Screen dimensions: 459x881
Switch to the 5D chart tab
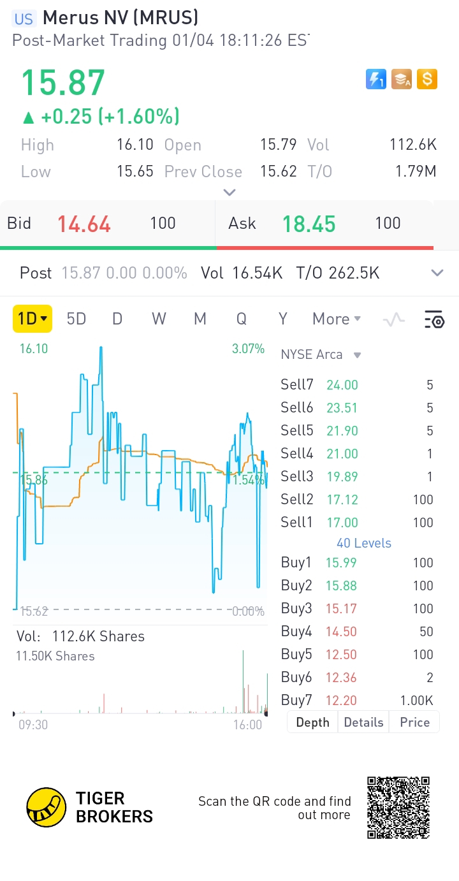[76, 319]
